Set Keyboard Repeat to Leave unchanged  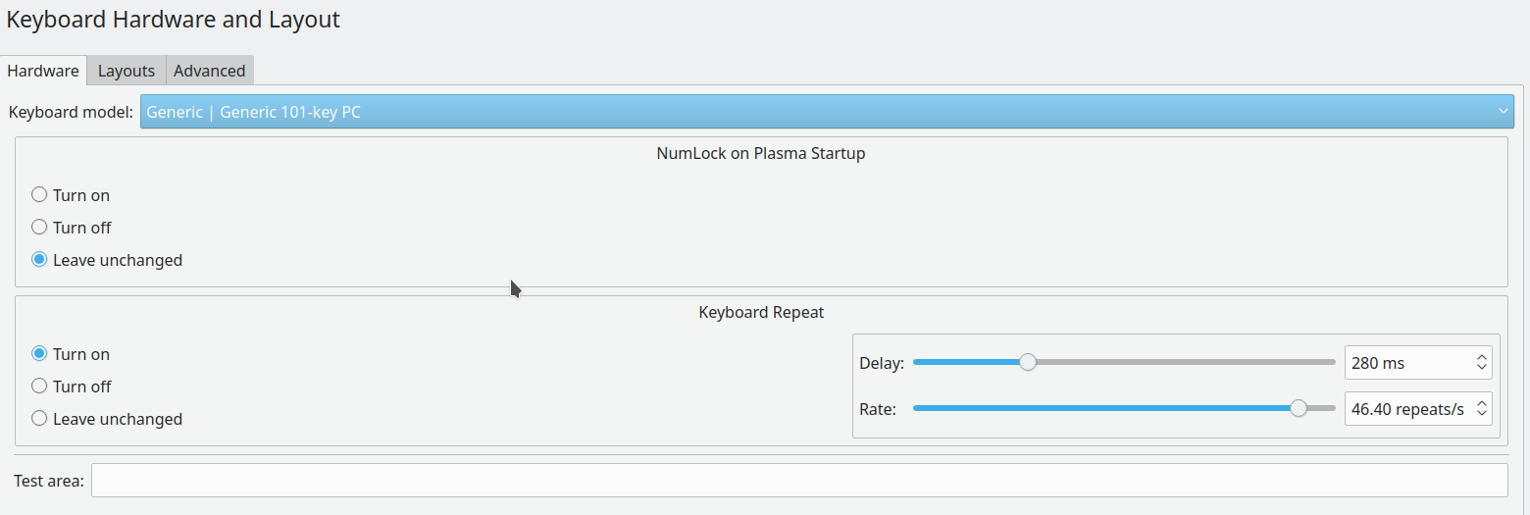[x=40, y=419]
